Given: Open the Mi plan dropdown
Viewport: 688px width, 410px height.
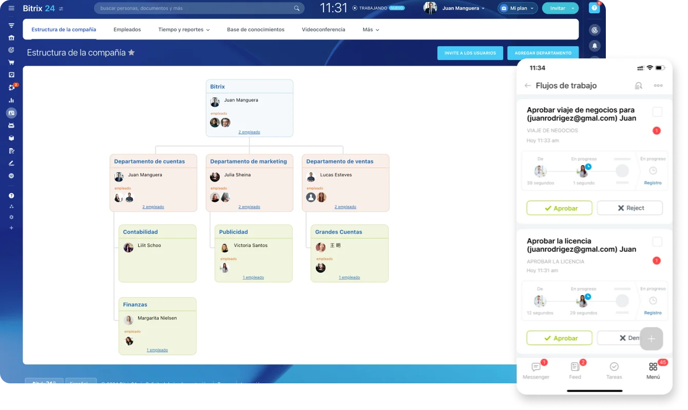Looking at the screenshot, I should [x=518, y=8].
